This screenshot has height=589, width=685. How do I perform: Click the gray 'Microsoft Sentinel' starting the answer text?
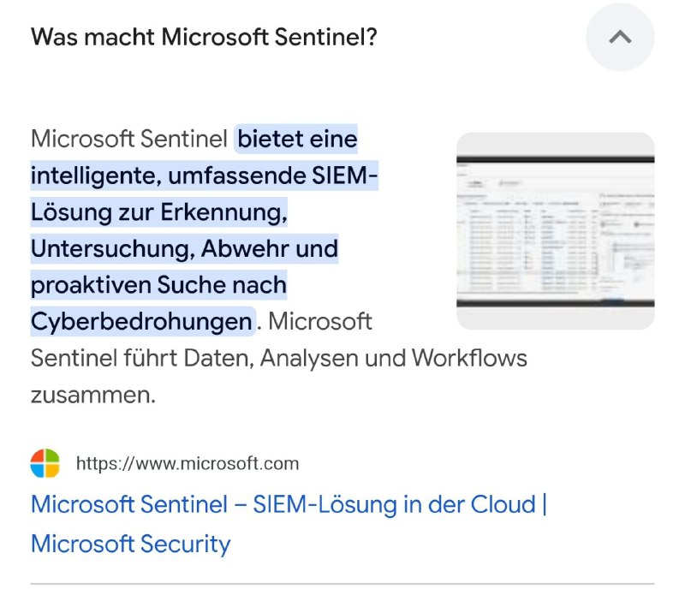[x=129, y=139]
